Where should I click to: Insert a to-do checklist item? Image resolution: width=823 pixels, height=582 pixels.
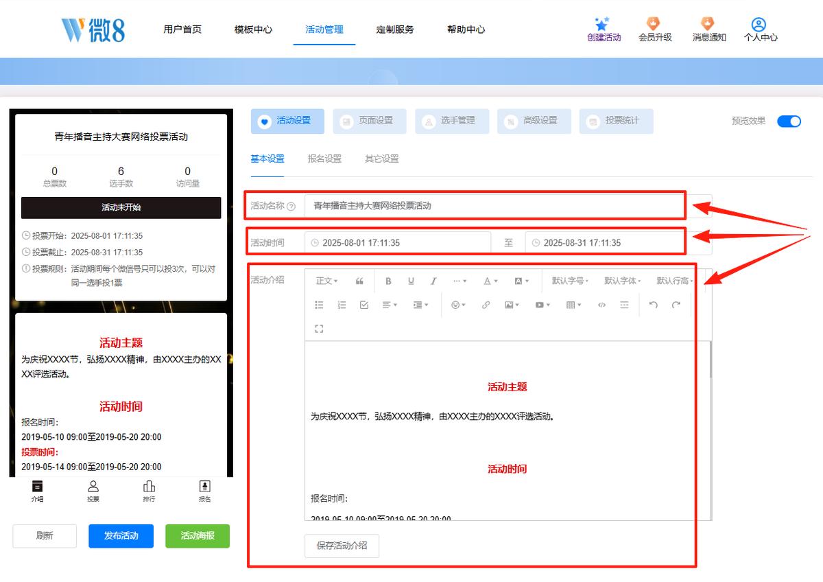[364, 305]
